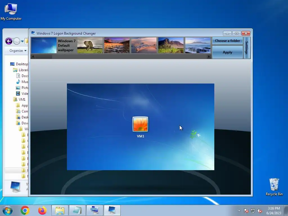The image size is (288, 216).
Task: Minimize the Logon Background Changer window
Action: coord(227,33)
